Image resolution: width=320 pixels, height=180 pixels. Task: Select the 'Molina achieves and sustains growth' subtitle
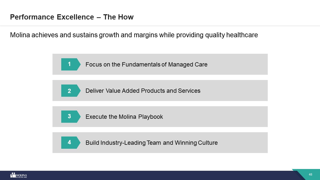(x=134, y=35)
